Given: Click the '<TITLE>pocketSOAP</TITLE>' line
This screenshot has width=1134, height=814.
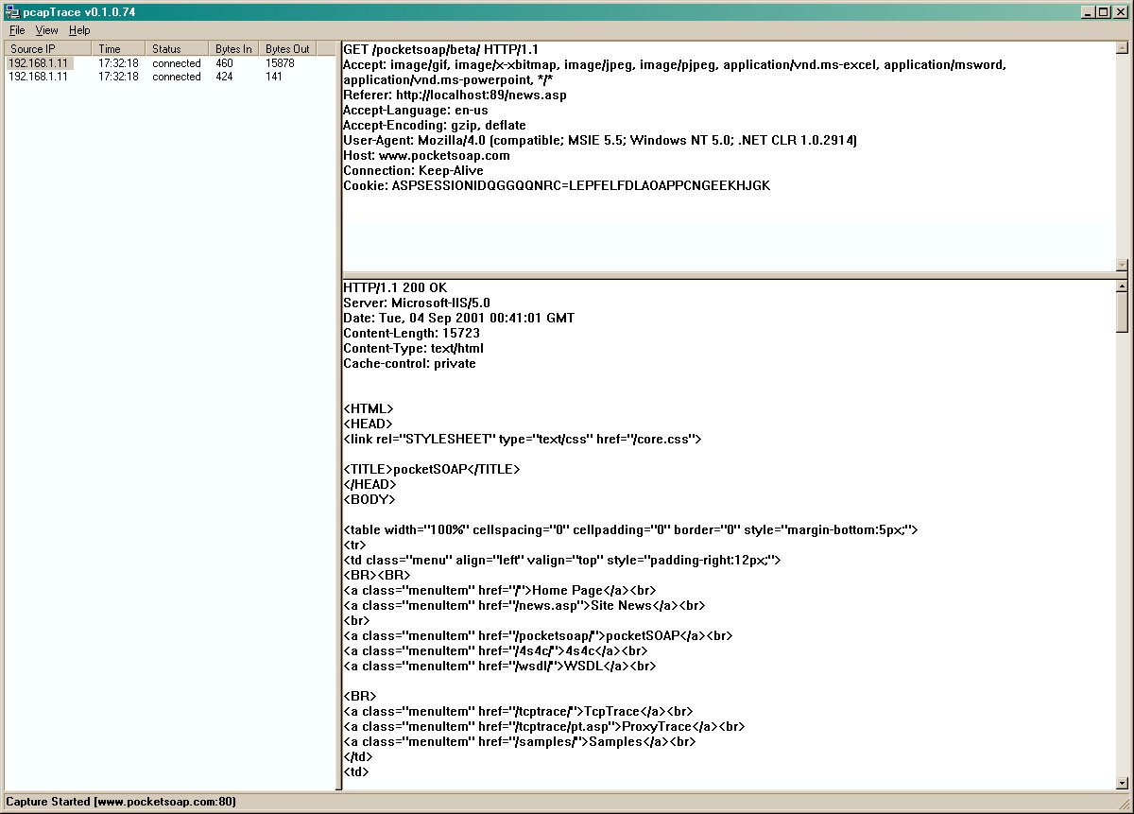Looking at the screenshot, I should 432,469.
